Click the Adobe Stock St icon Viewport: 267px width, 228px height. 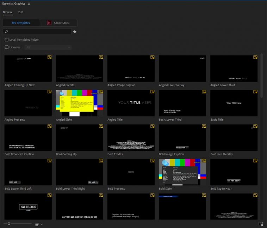click(49, 23)
